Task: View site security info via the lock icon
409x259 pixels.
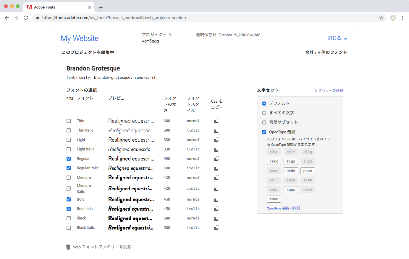Action: click(x=38, y=18)
